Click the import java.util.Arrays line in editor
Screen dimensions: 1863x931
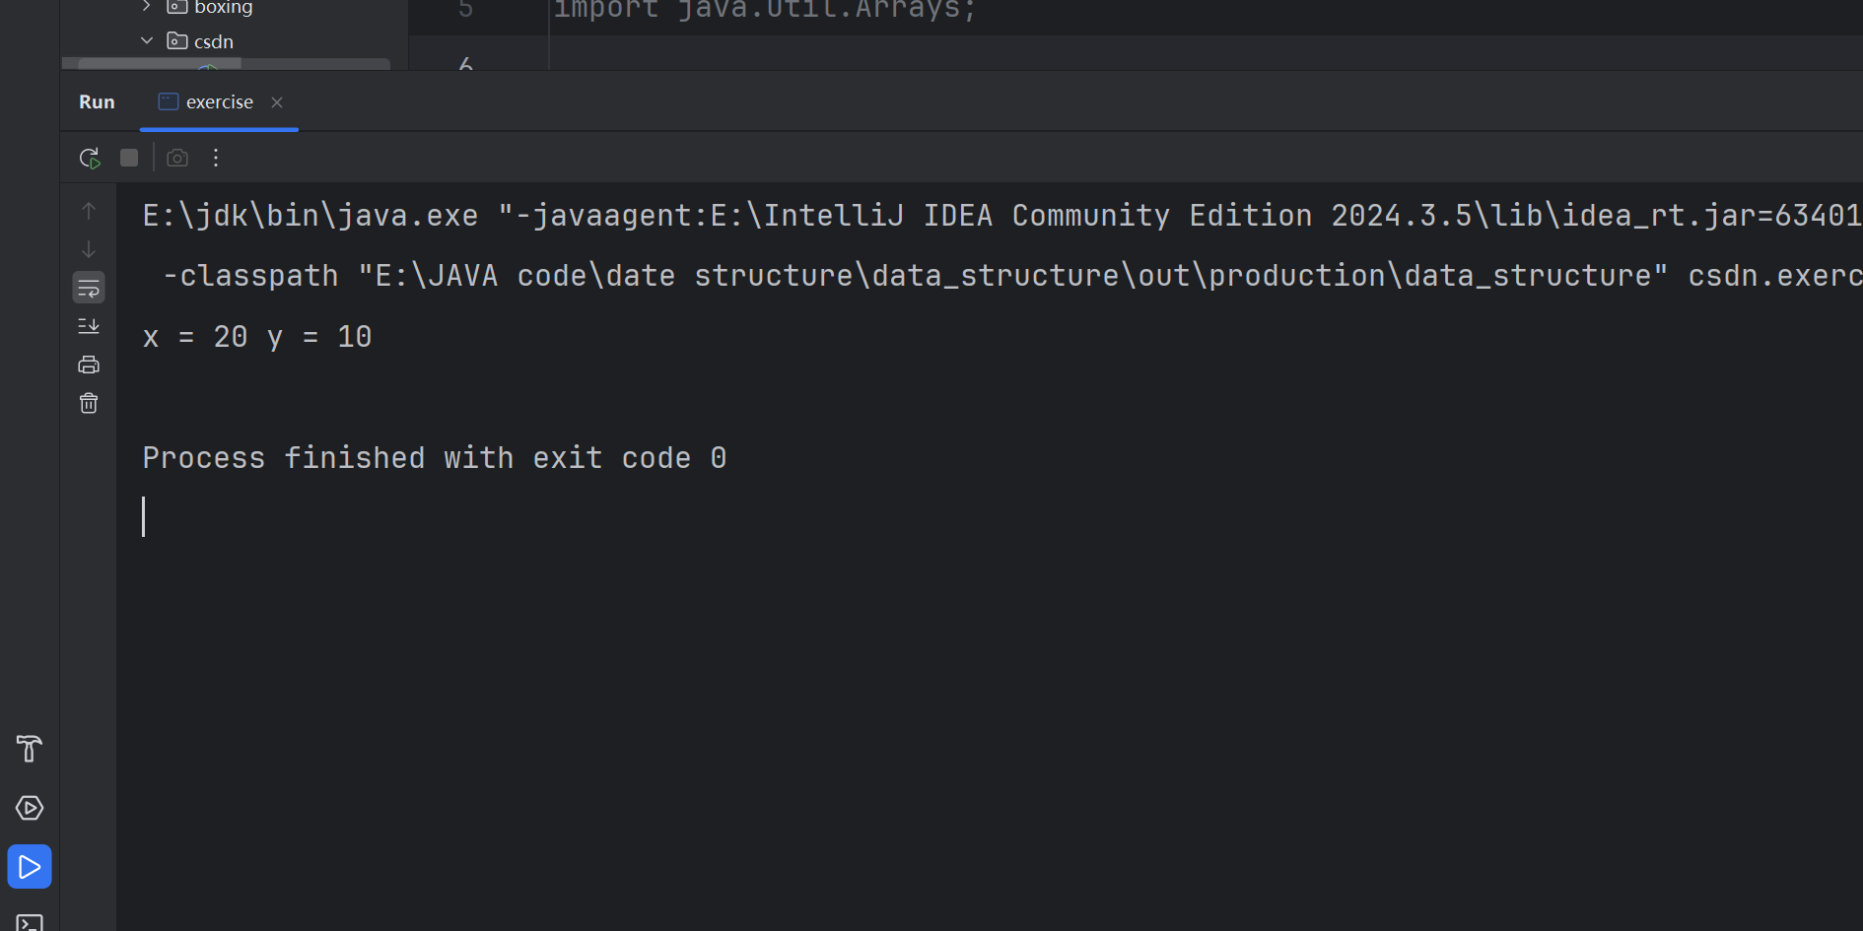(764, 10)
